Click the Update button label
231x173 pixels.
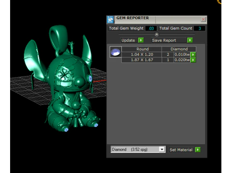pos(128,40)
